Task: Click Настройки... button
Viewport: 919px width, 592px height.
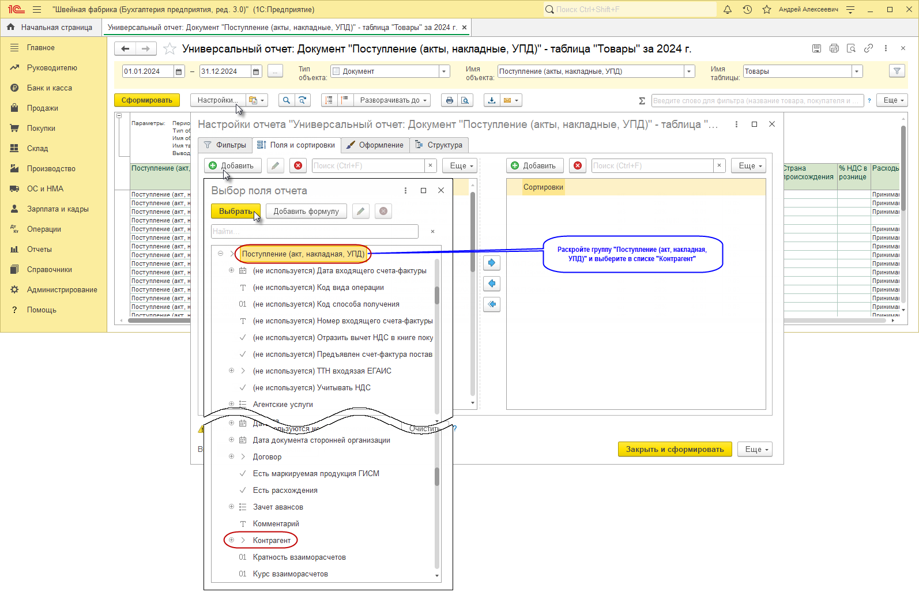Action: coord(217,100)
